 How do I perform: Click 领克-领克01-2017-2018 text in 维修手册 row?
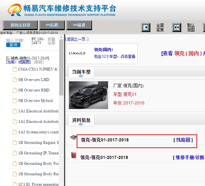pos(104,157)
